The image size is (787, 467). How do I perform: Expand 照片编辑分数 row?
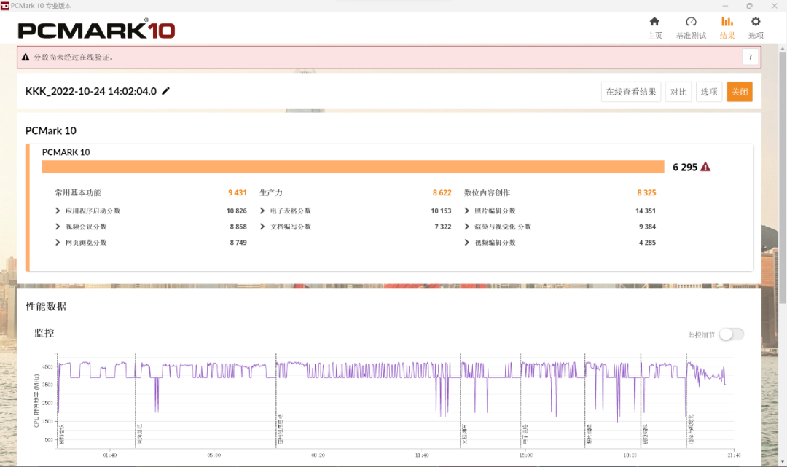467,211
